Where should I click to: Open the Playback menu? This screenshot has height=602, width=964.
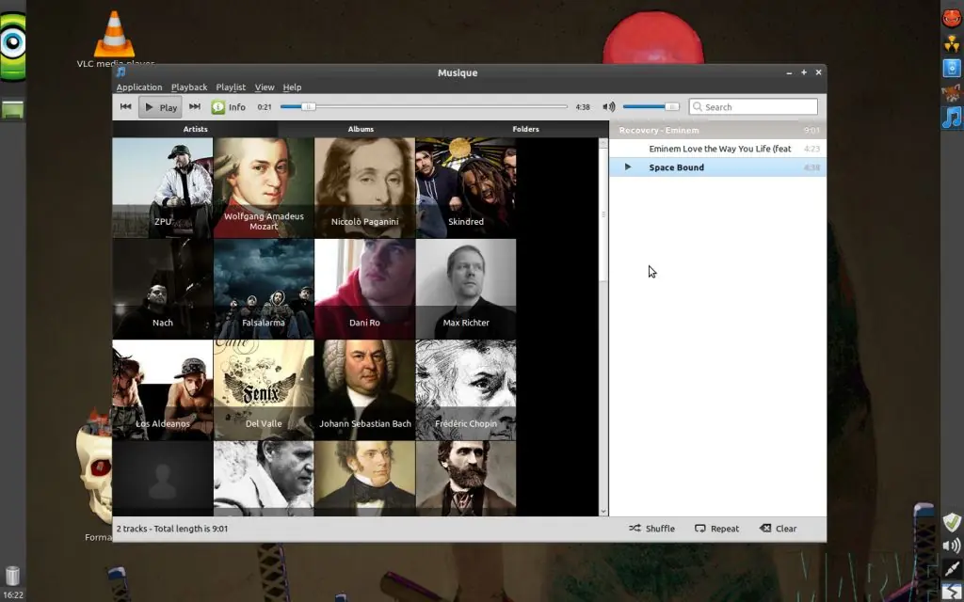(x=188, y=87)
